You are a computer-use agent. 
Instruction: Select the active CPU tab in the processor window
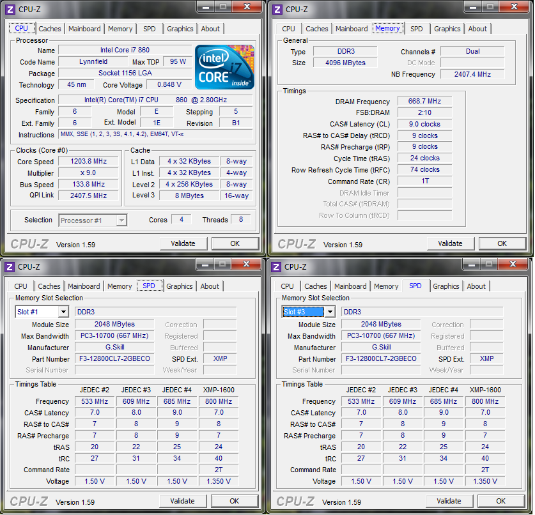pos(22,28)
